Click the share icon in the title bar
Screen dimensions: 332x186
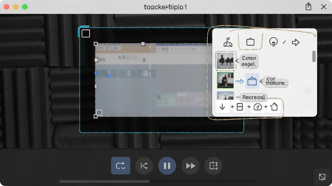click(x=308, y=6)
